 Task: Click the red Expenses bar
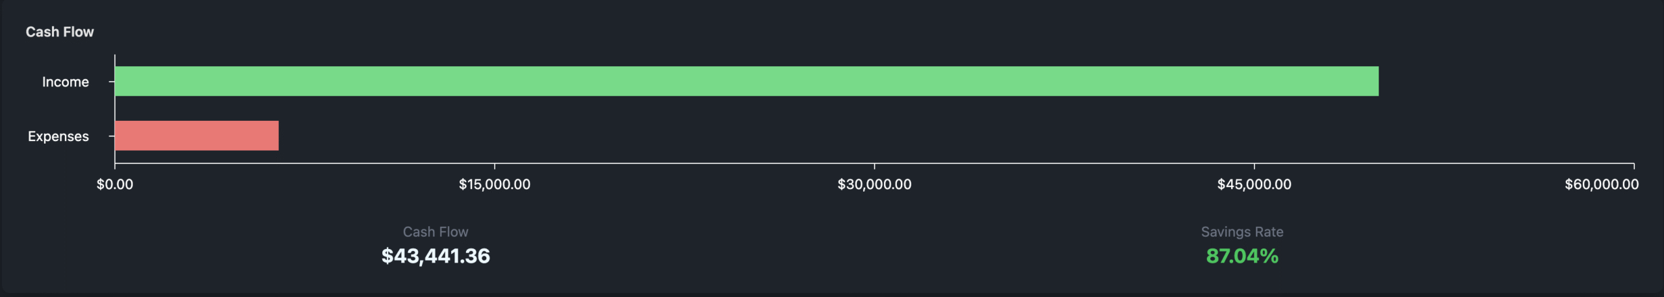[x=197, y=136]
